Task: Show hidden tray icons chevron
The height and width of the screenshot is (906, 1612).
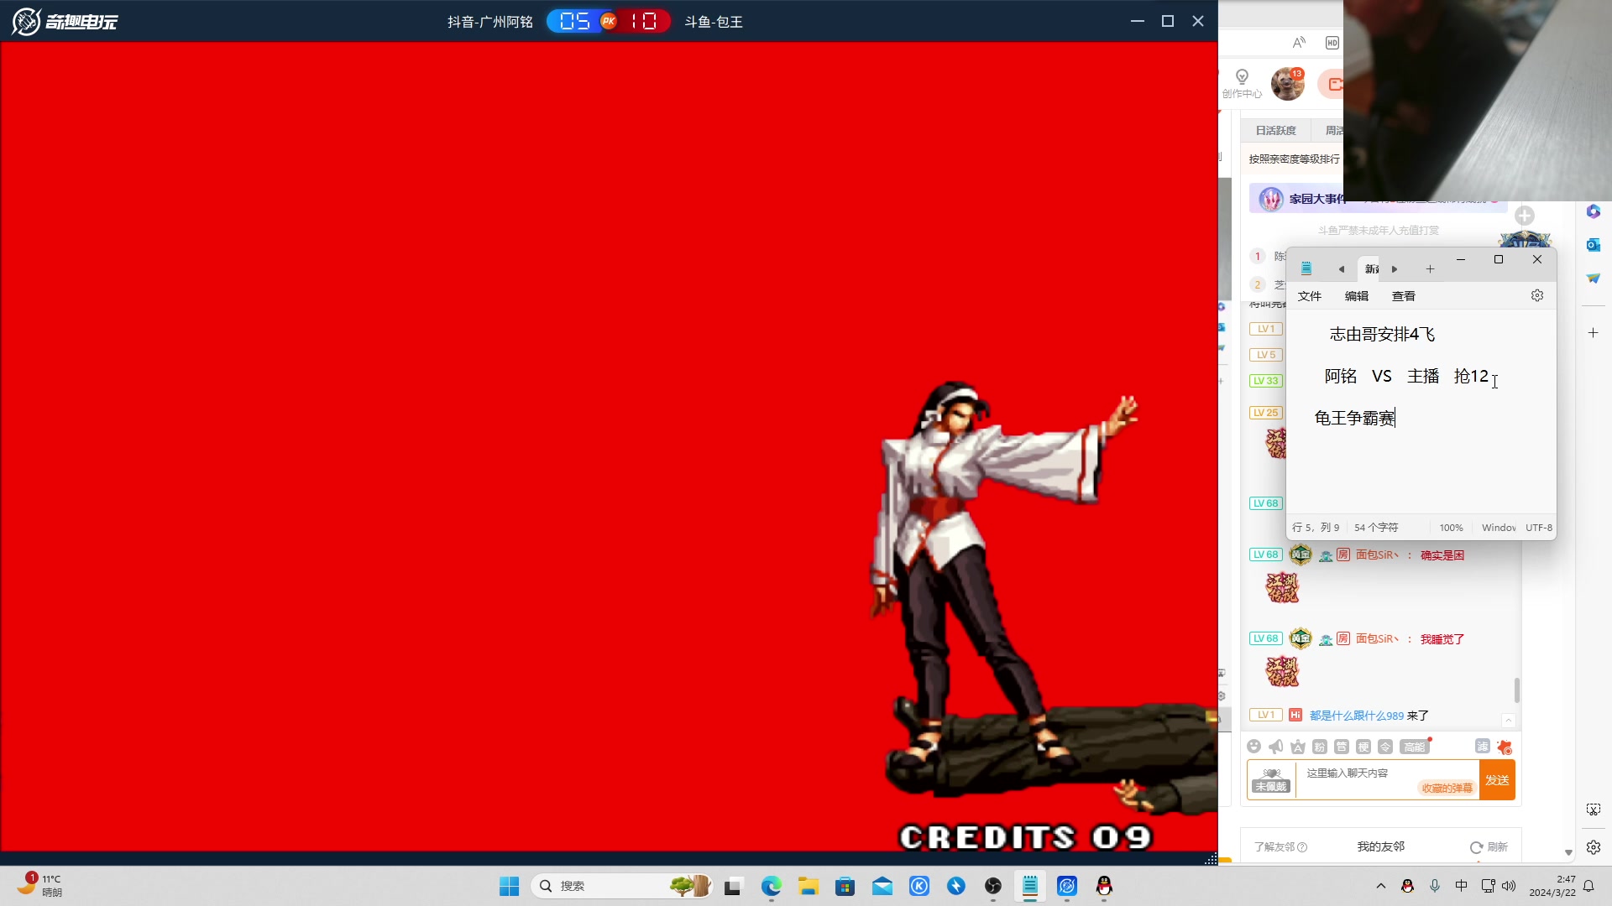Action: 1380,886
